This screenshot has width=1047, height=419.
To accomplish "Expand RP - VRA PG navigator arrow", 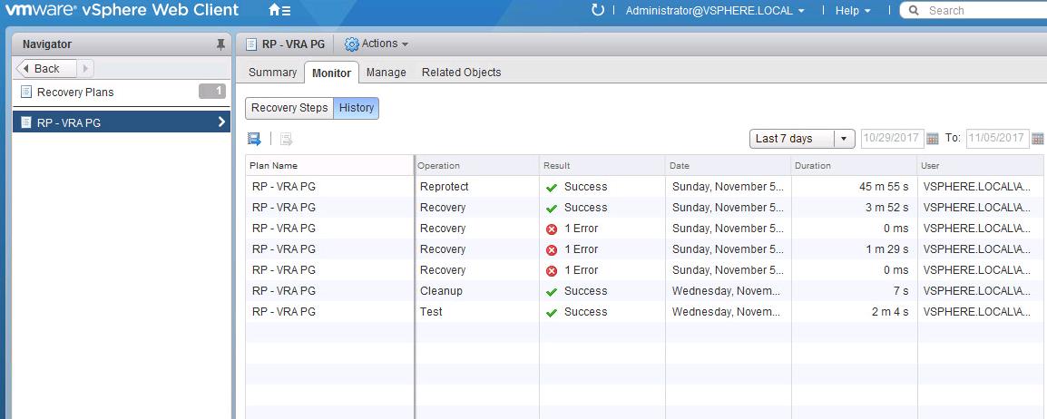I will coord(221,122).
